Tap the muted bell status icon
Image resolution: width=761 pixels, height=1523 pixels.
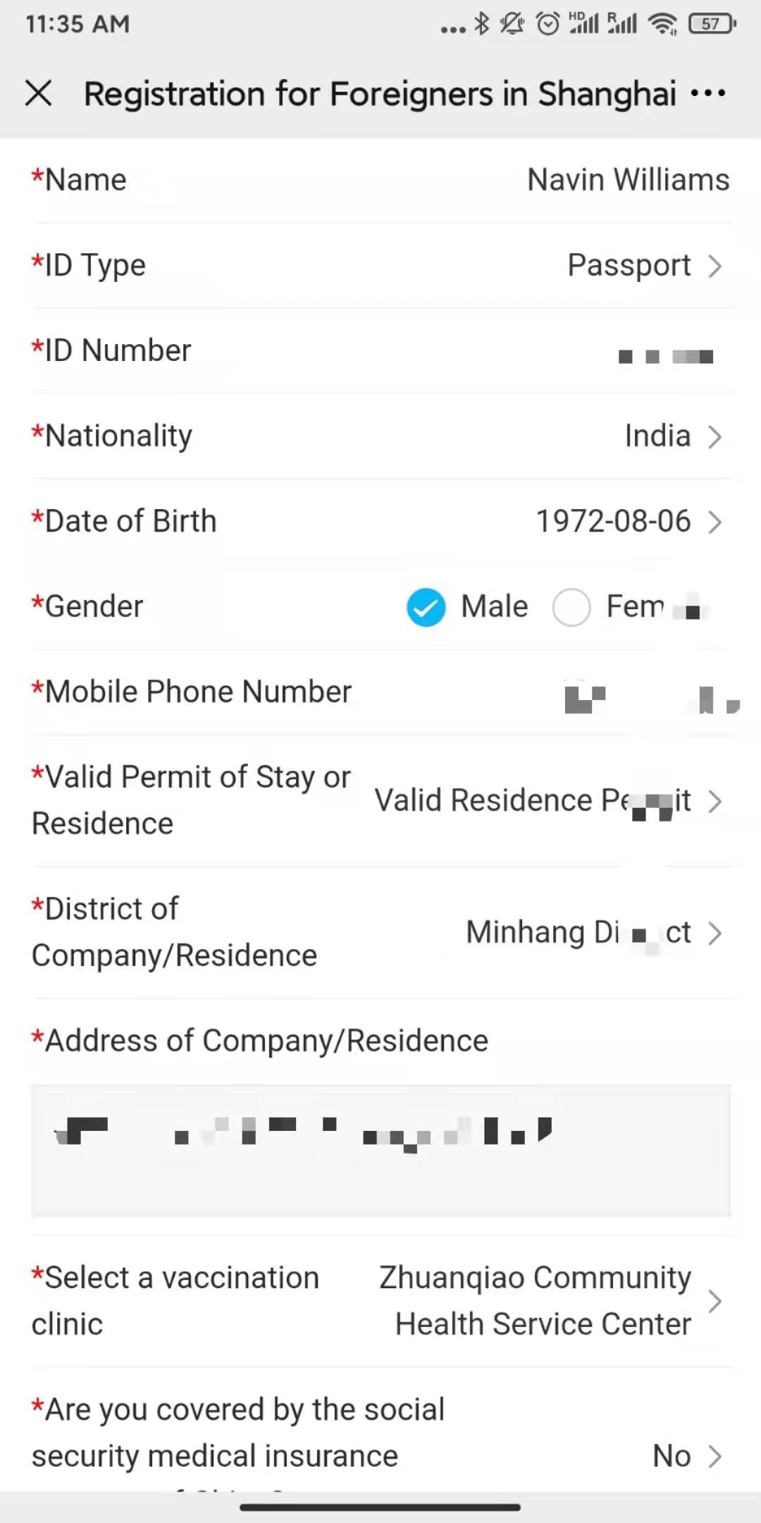(512, 24)
